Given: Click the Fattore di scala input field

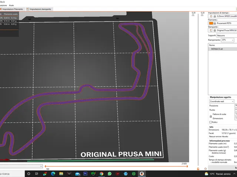Looking at the screenshot, I should [236, 114].
